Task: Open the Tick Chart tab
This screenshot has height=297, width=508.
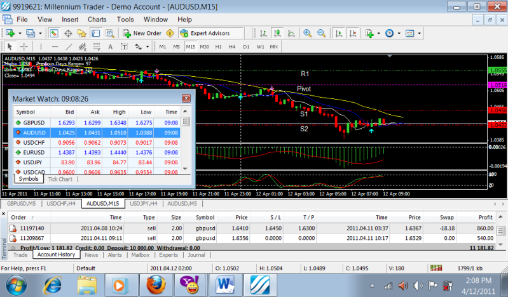Action: pyautogui.click(x=60, y=179)
